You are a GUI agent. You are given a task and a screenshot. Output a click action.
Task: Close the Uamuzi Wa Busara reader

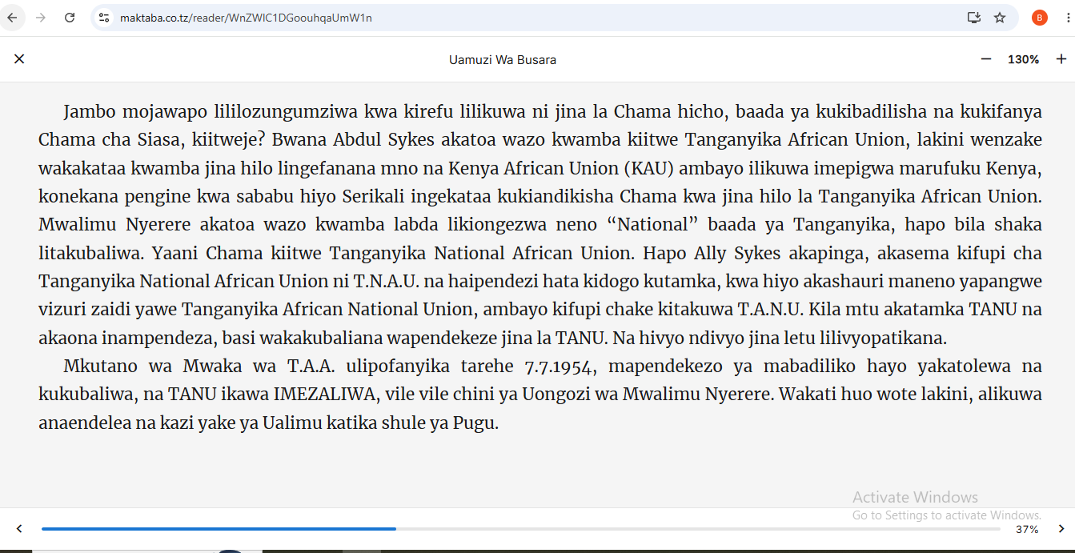19,59
